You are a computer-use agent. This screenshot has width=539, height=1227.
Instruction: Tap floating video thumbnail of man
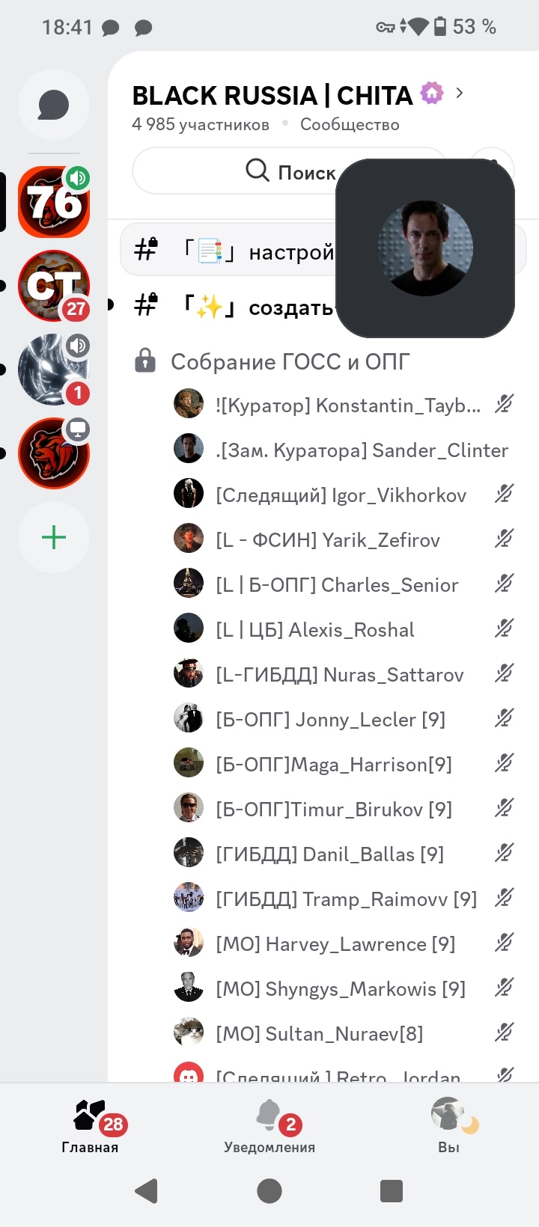(x=425, y=248)
